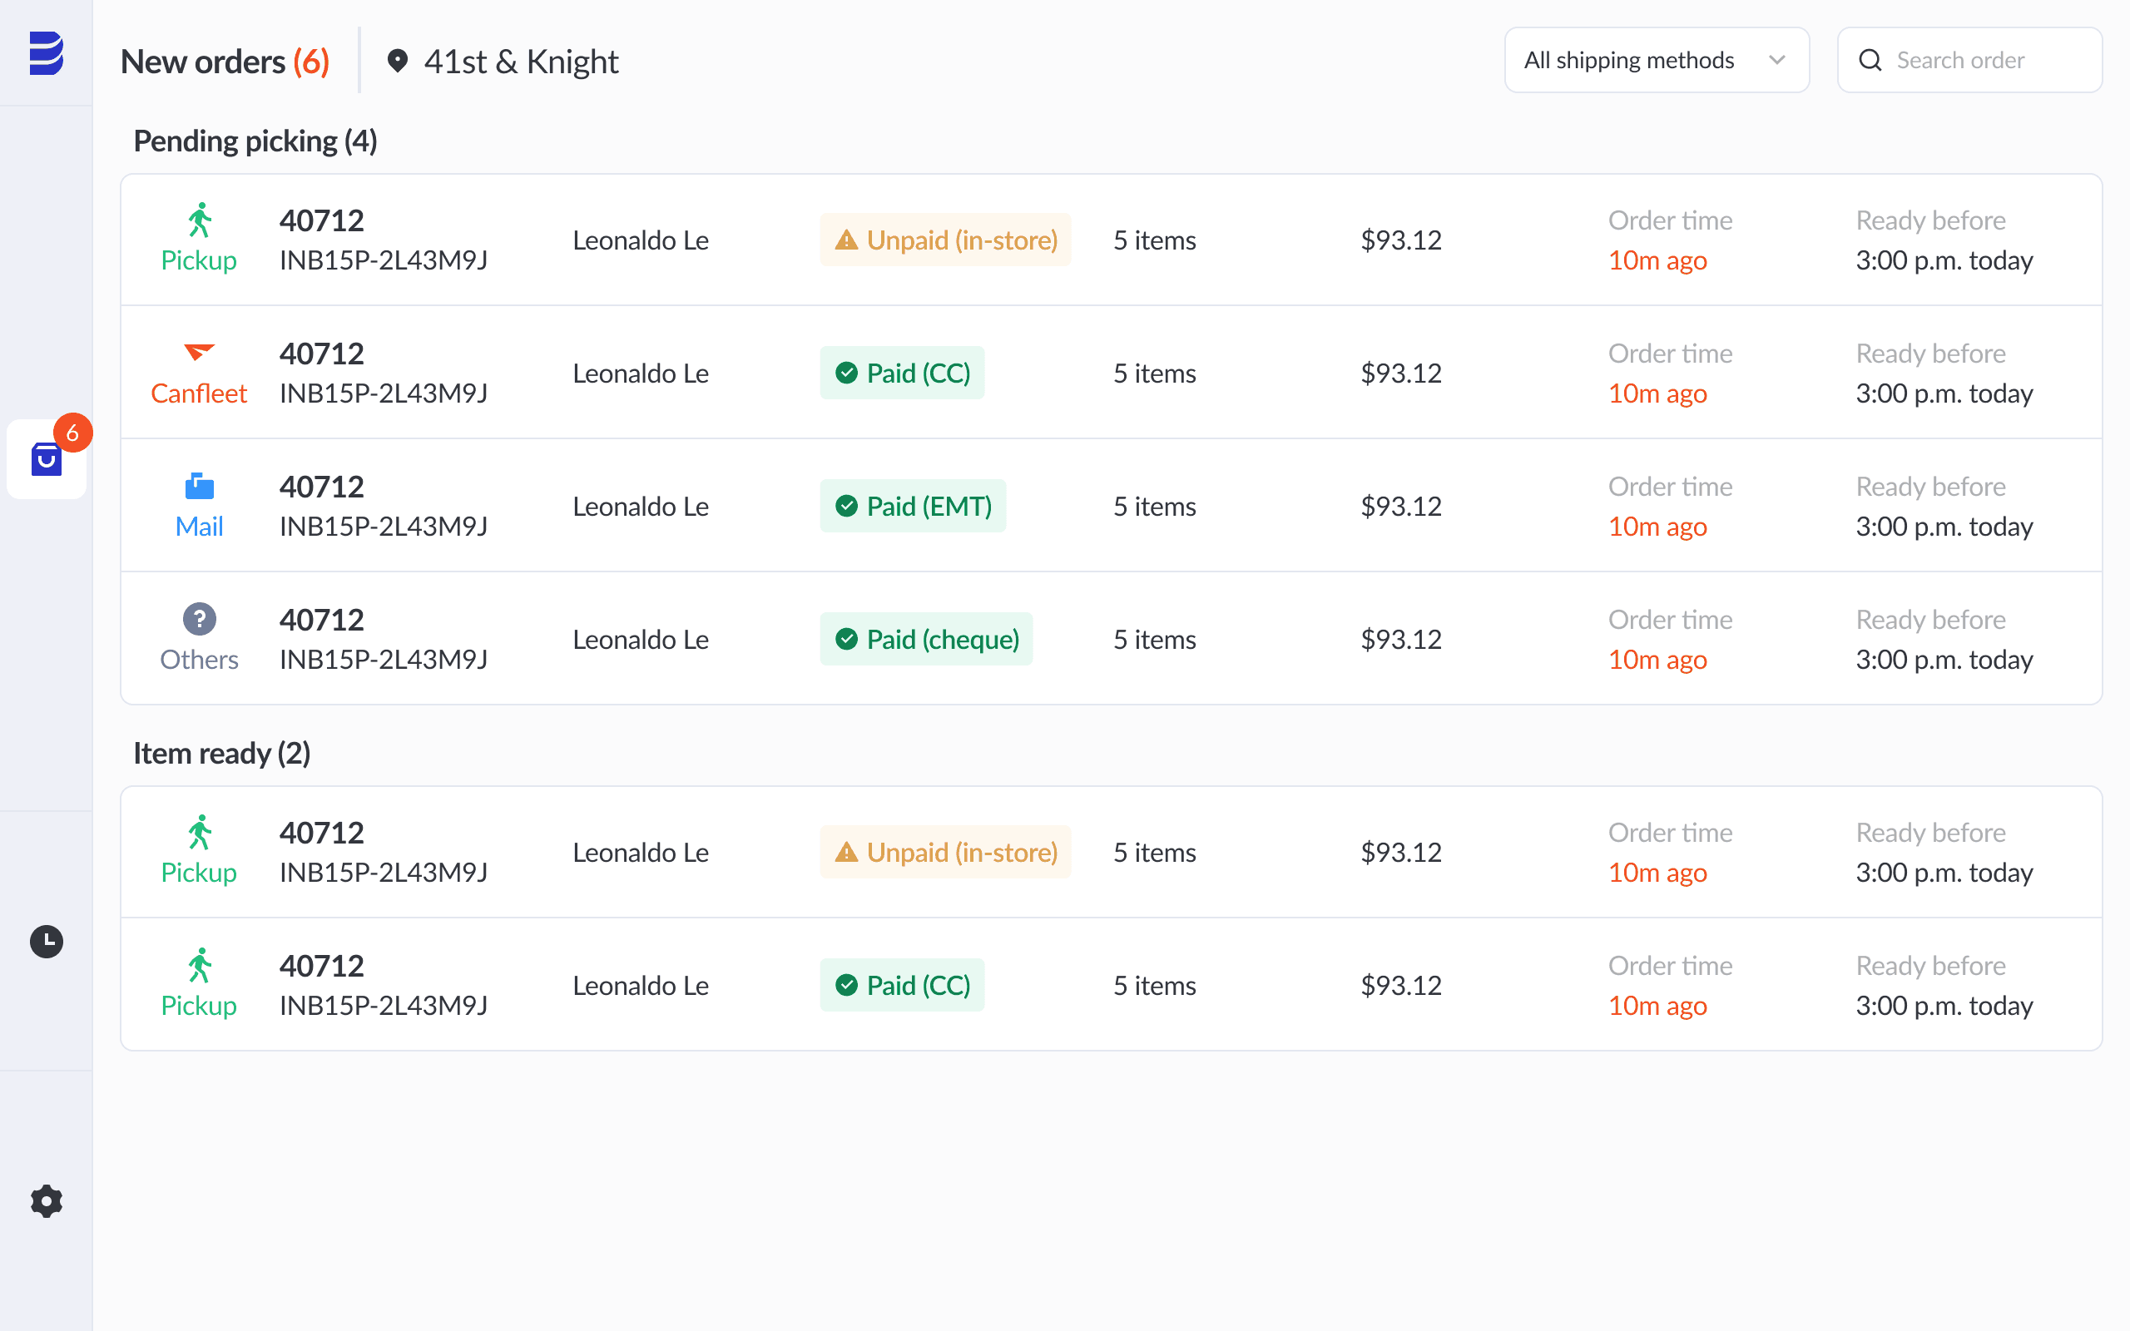Click the Others question mark icon

coord(199,619)
